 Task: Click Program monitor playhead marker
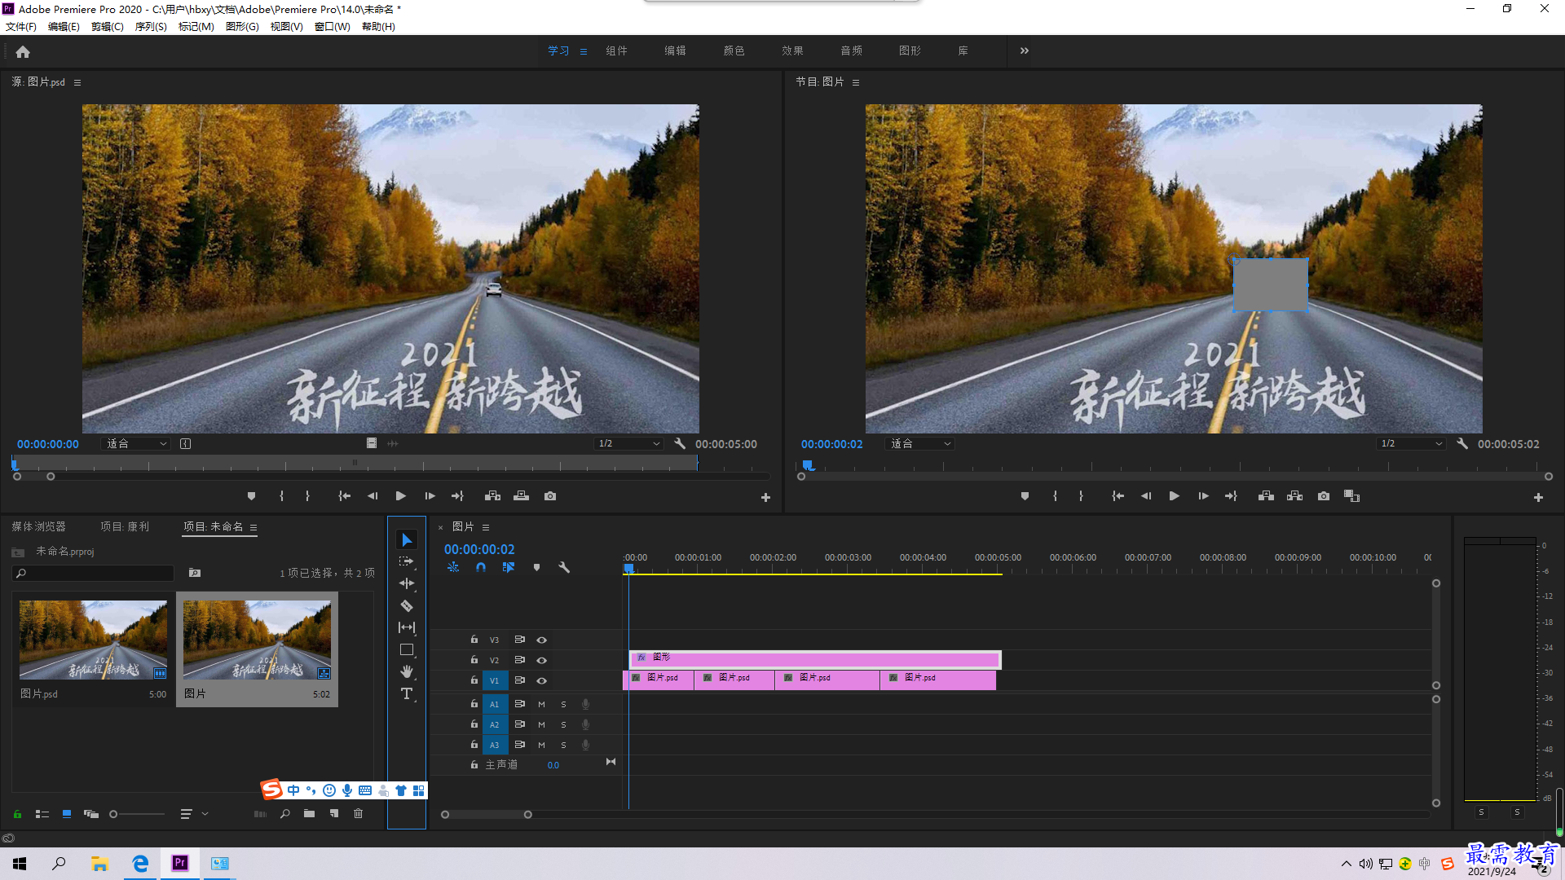pyautogui.click(x=808, y=465)
